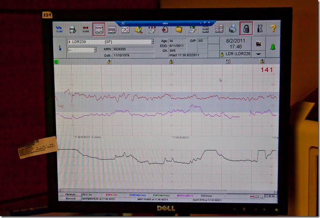Click the stacked list bars toolbar icon

[205, 30]
